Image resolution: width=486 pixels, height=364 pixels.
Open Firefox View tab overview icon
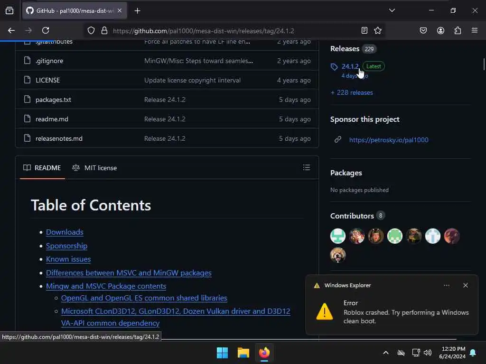9,11
